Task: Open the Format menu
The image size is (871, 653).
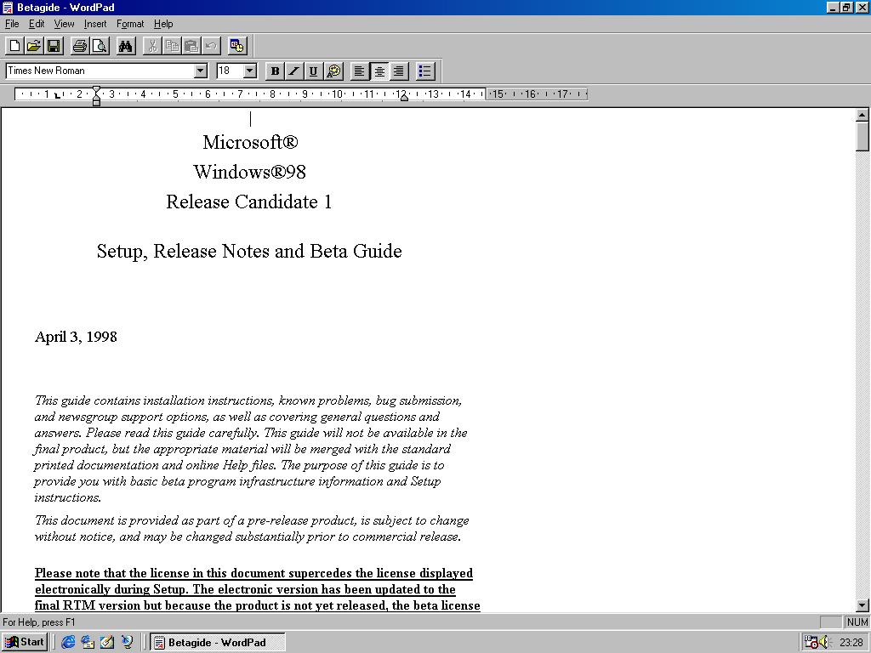Action: [x=130, y=24]
